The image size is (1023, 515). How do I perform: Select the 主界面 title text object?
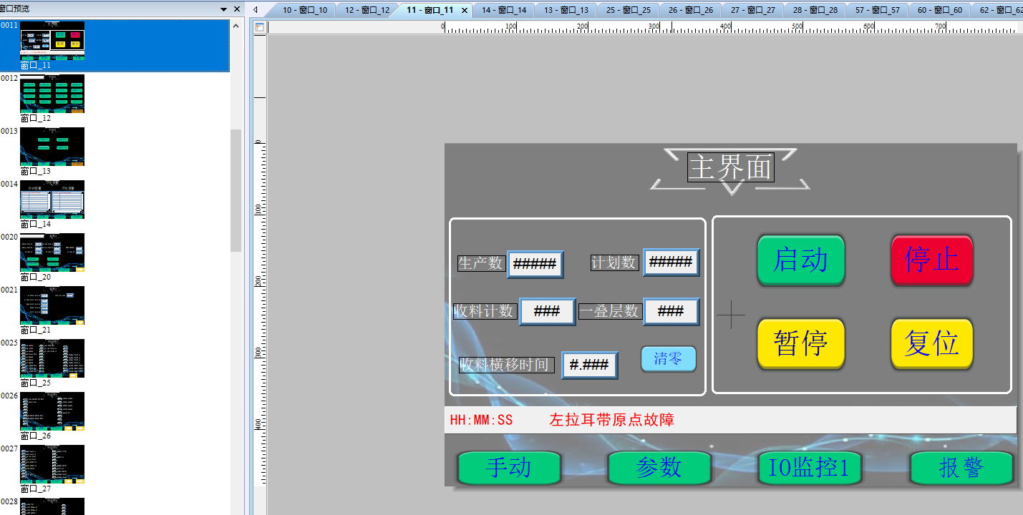[730, 167]
